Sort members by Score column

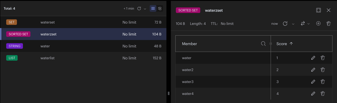285,44
